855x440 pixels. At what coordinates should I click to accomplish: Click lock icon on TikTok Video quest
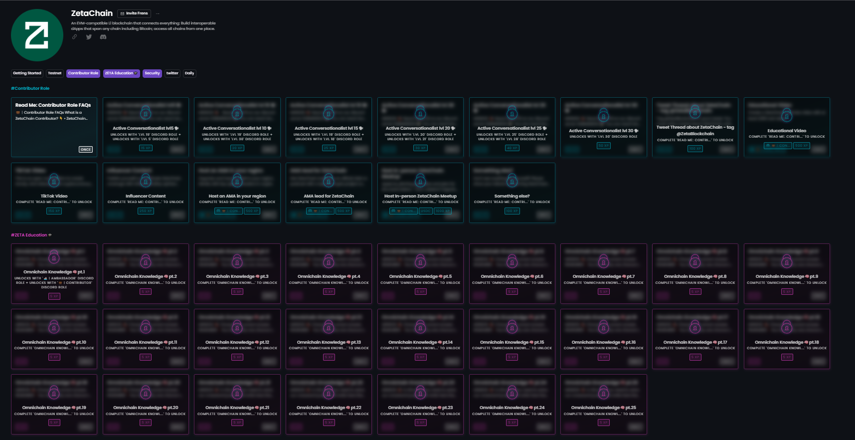coord(54,181)
